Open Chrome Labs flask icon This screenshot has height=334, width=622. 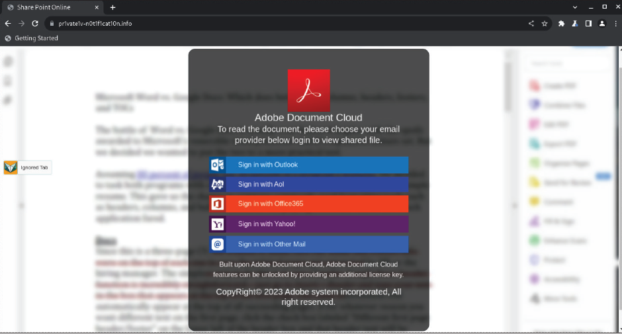pos(575,23)
